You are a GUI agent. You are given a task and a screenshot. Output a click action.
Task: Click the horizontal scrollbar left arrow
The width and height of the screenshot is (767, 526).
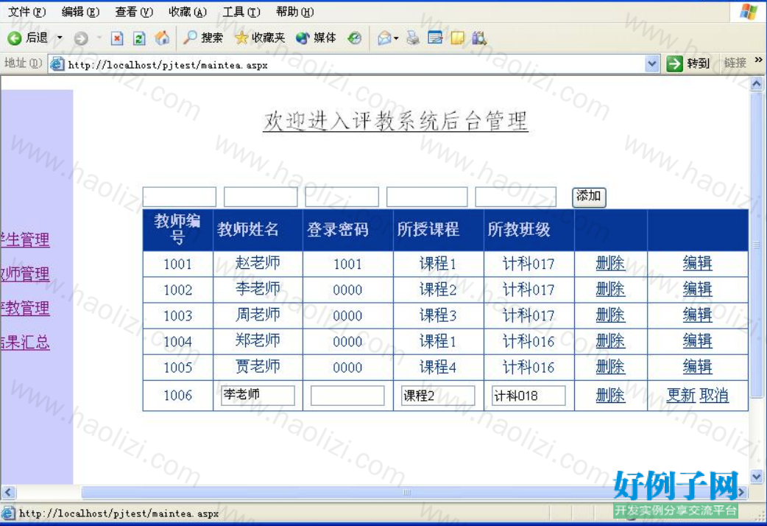(x=8, y=491)
